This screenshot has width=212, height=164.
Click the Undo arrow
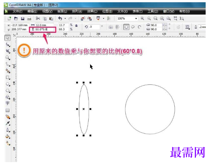coord(60,18)
